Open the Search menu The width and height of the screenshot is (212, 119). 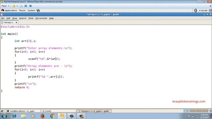point(23,18)
